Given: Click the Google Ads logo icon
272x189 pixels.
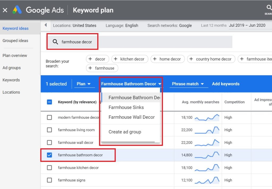Looking at the screenshot, I should [17, 10].
